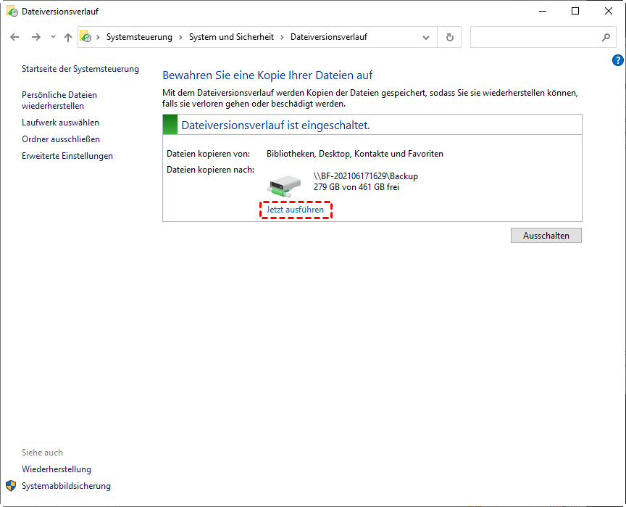Expand chevron after System und Sicherheit

coord(283,37)
